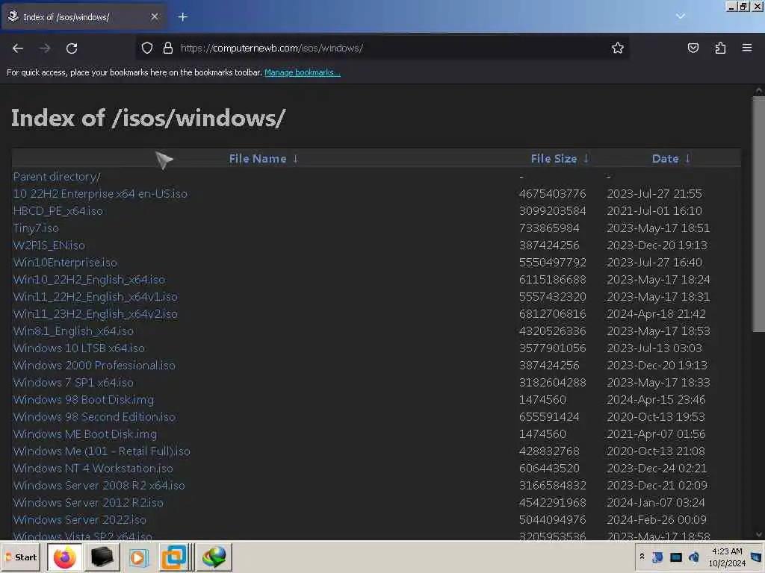
Task: Select the Index of /isos/windows/ tab
Action: click(x=84, y=17)
